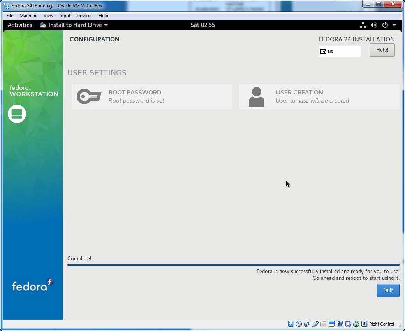The height and width of the screenshot is (331, 405).
Task: Click 'User tomasz will be created' text
Action: (312, 101)
